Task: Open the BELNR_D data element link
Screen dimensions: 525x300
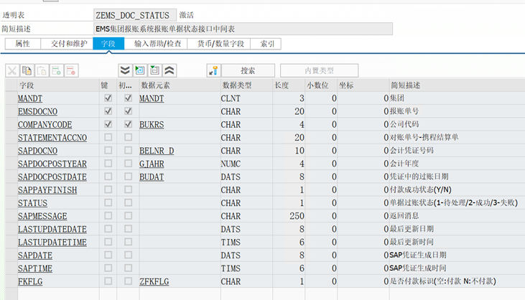Action: [x=157, y=151]
